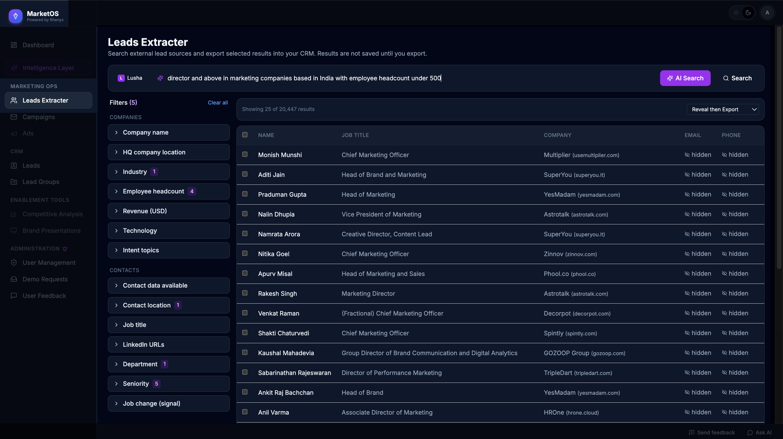Expand the Industry filter

click(169, 172)
